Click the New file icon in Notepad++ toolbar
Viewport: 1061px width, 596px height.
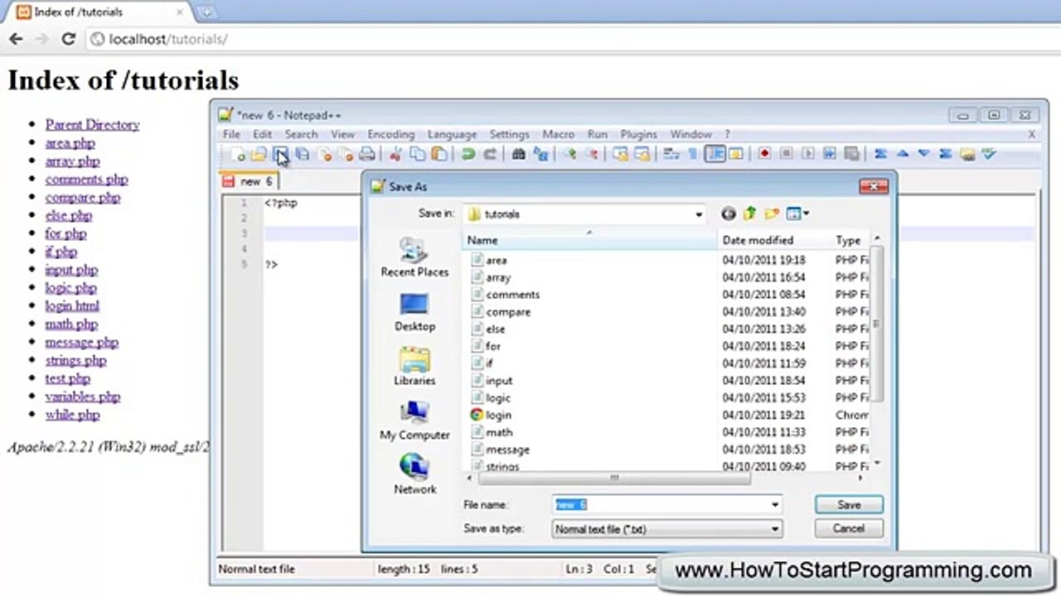pyautogui.click(x=239, y=154)
